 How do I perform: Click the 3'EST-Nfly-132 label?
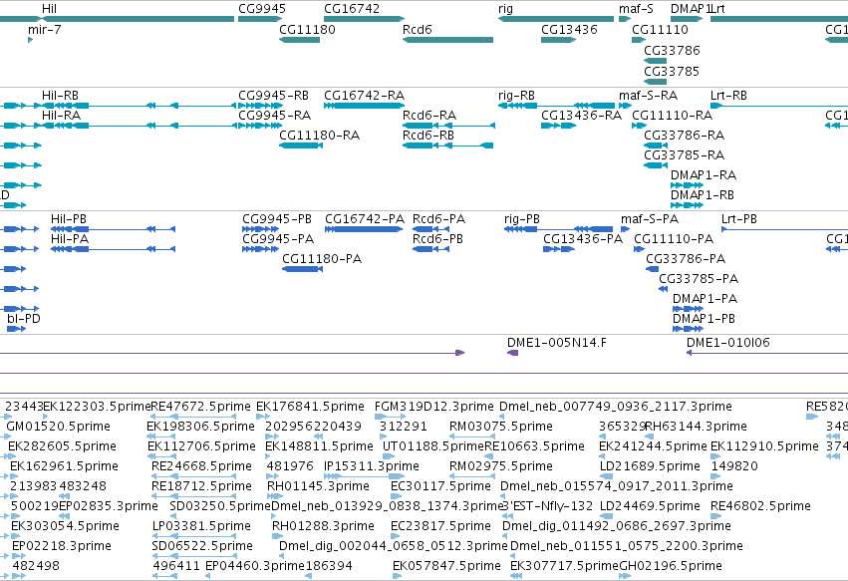(x=547, y=507)
